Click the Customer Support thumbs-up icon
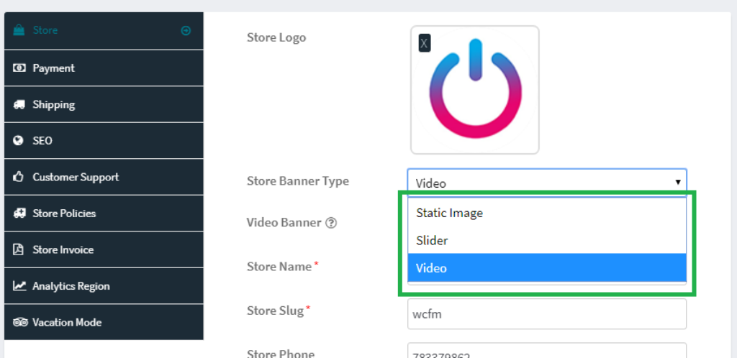 19,178
